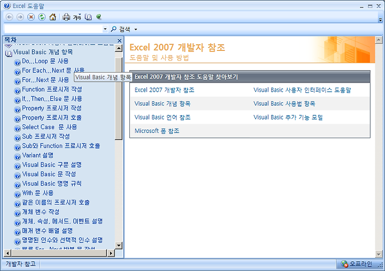Open topic With 문 사용
This screenshot has width=385, height=271.
coord(37,193)
